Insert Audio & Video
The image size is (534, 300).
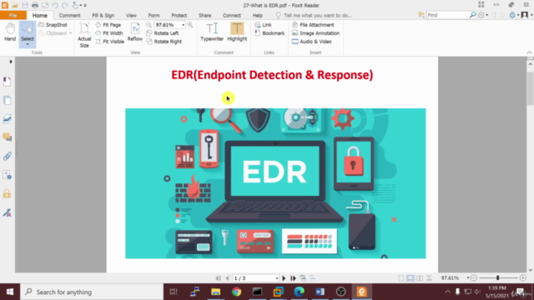[x=311, y=42]
